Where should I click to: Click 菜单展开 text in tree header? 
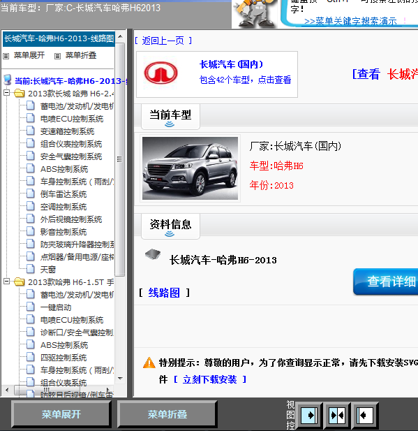(29, 55)
